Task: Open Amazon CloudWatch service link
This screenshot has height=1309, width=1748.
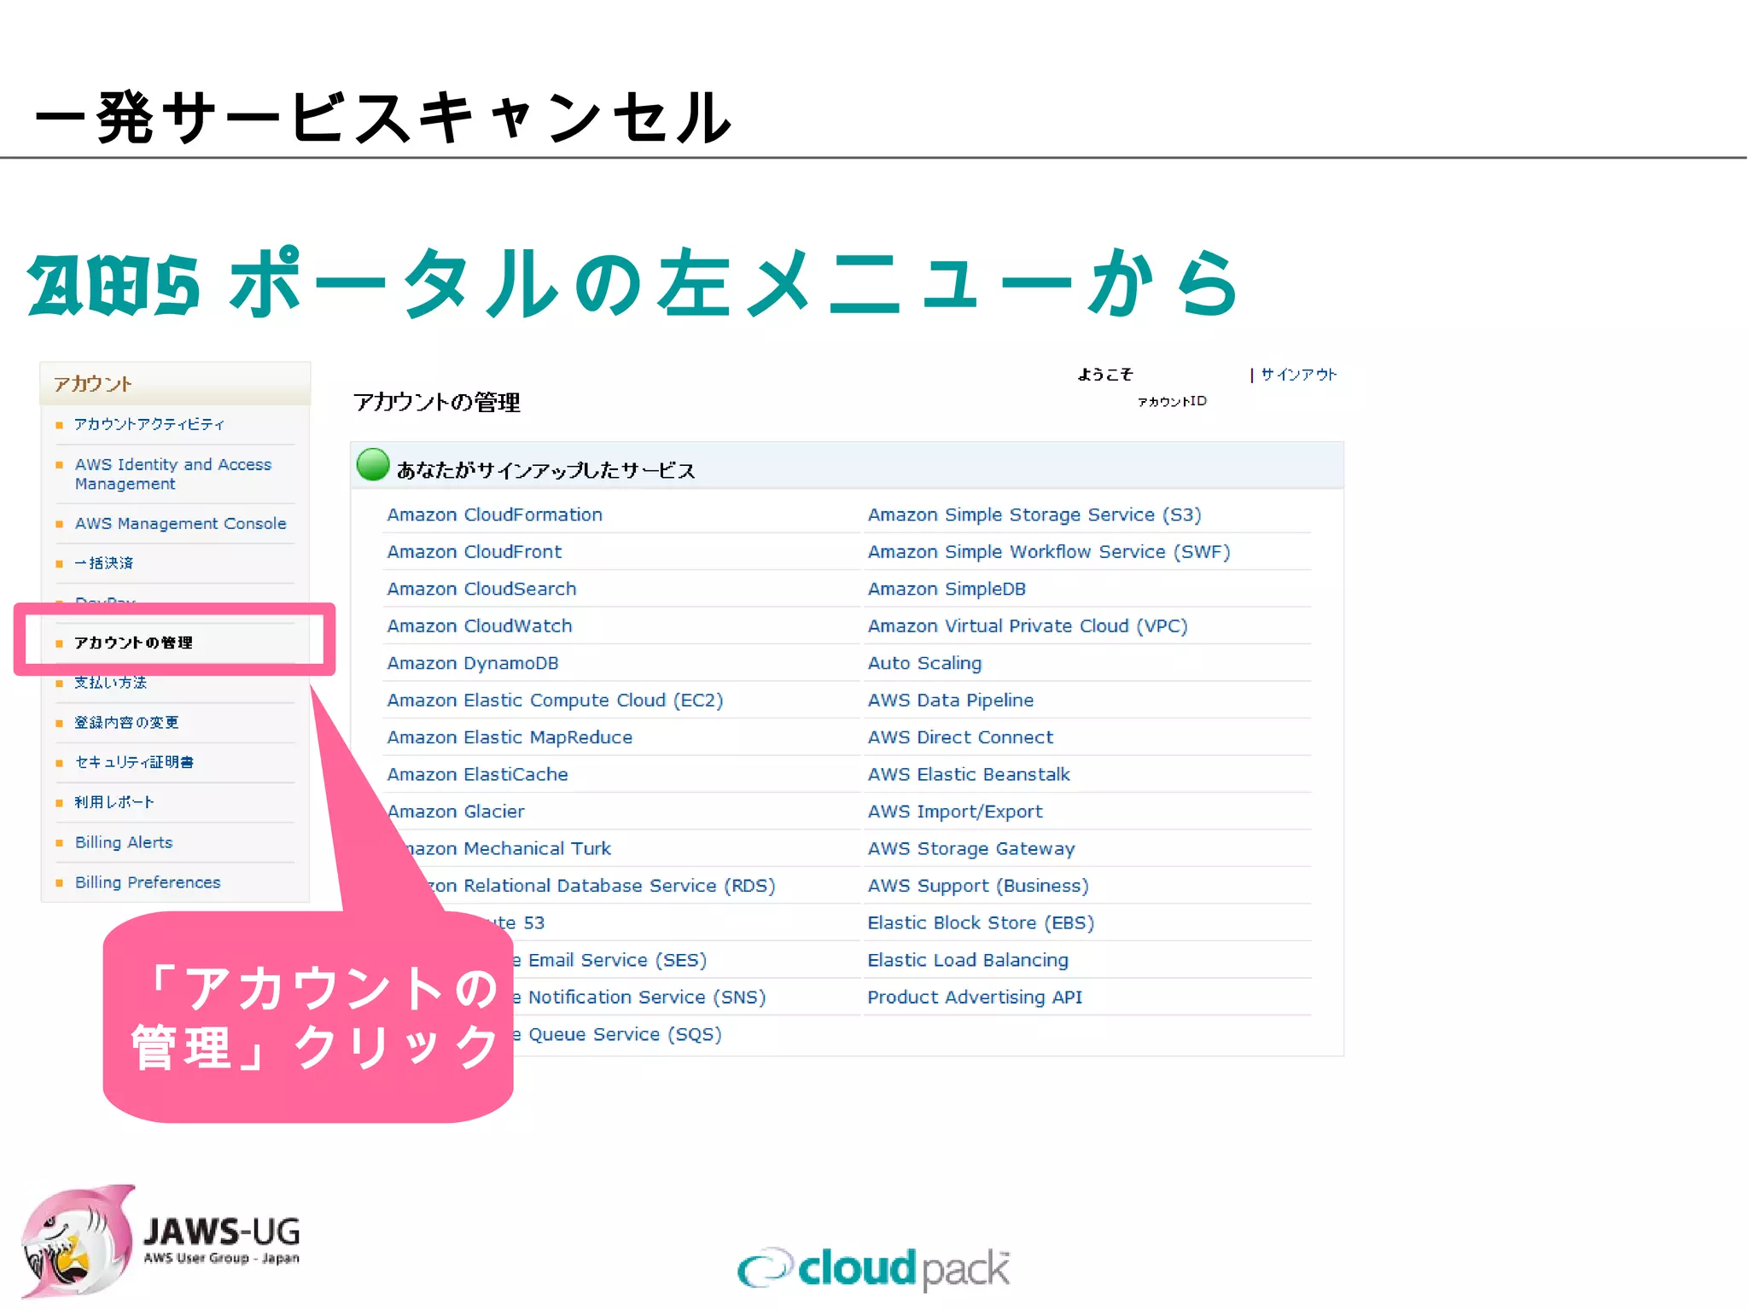Action: coord(480,626)
